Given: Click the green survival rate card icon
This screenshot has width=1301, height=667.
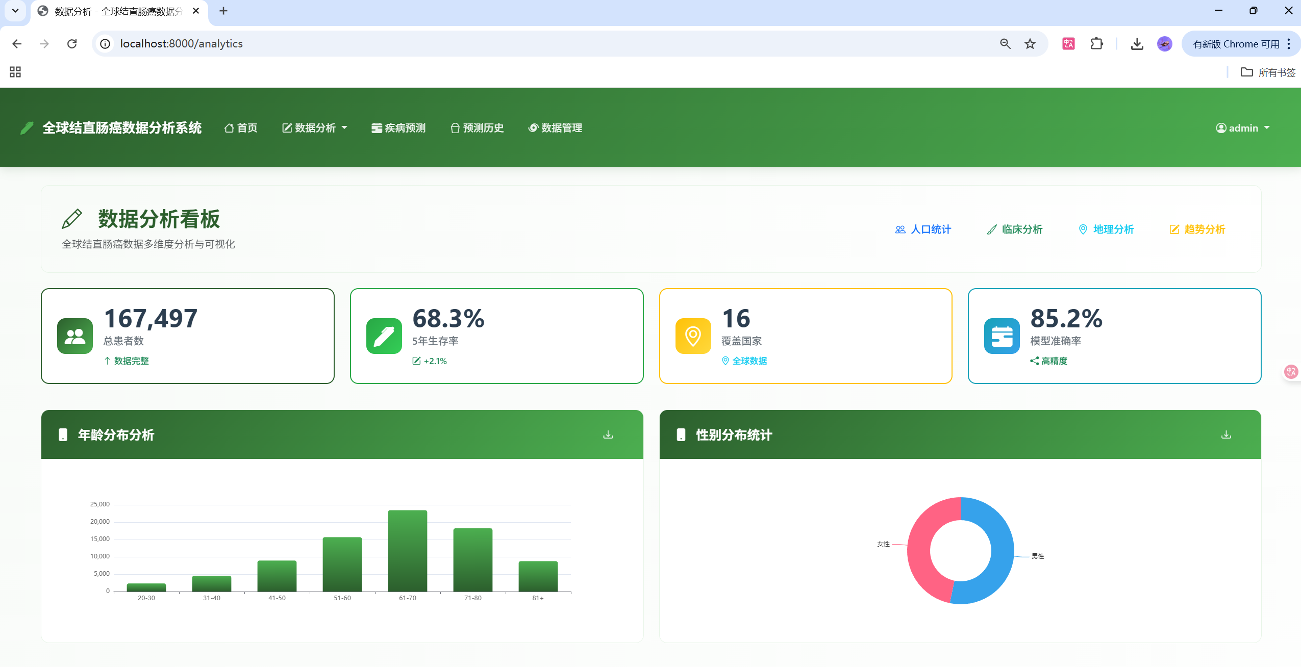Looking at the screenshot, I should coord(384,336).
